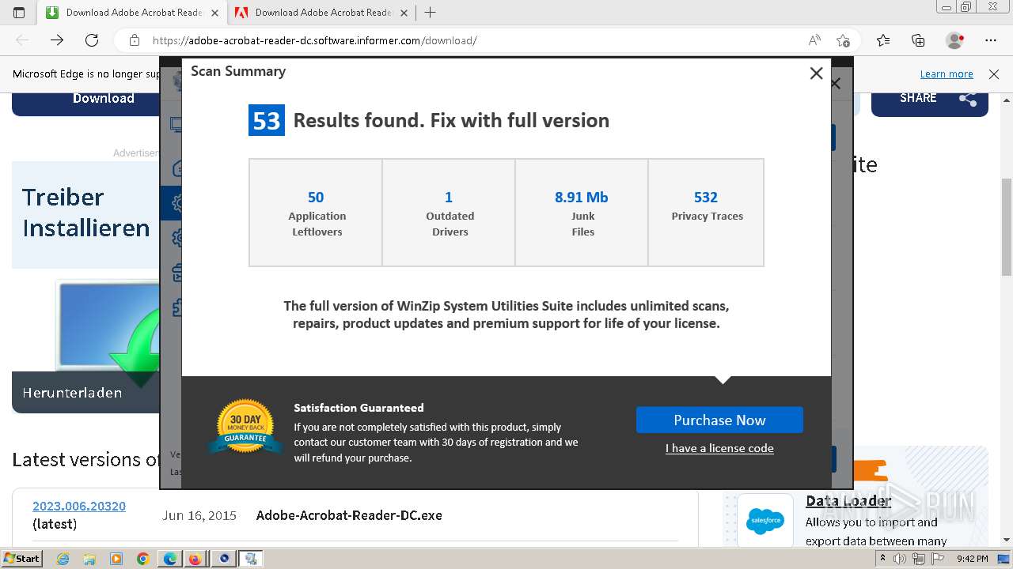Screen dimensions: 1013x569
Task: Select the 8.91 Mb Junk Files tile
Action: 582,213
